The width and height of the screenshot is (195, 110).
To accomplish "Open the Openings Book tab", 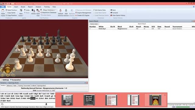I will point(41,86).
